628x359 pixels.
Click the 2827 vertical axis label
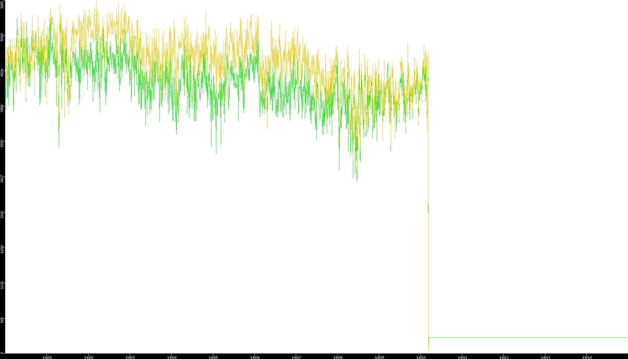2,179
